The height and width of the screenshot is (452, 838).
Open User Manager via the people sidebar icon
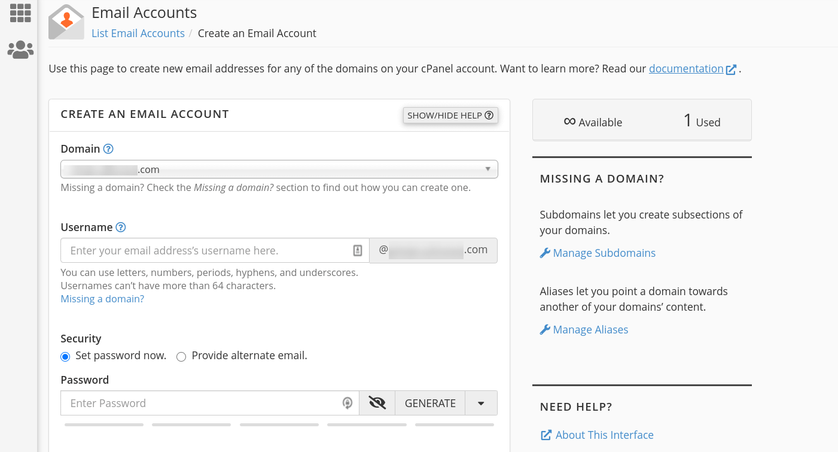20,49
